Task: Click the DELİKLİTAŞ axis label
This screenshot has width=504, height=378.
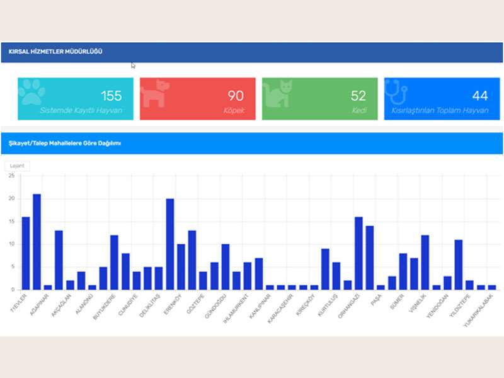Action: (x=149, y=306)
